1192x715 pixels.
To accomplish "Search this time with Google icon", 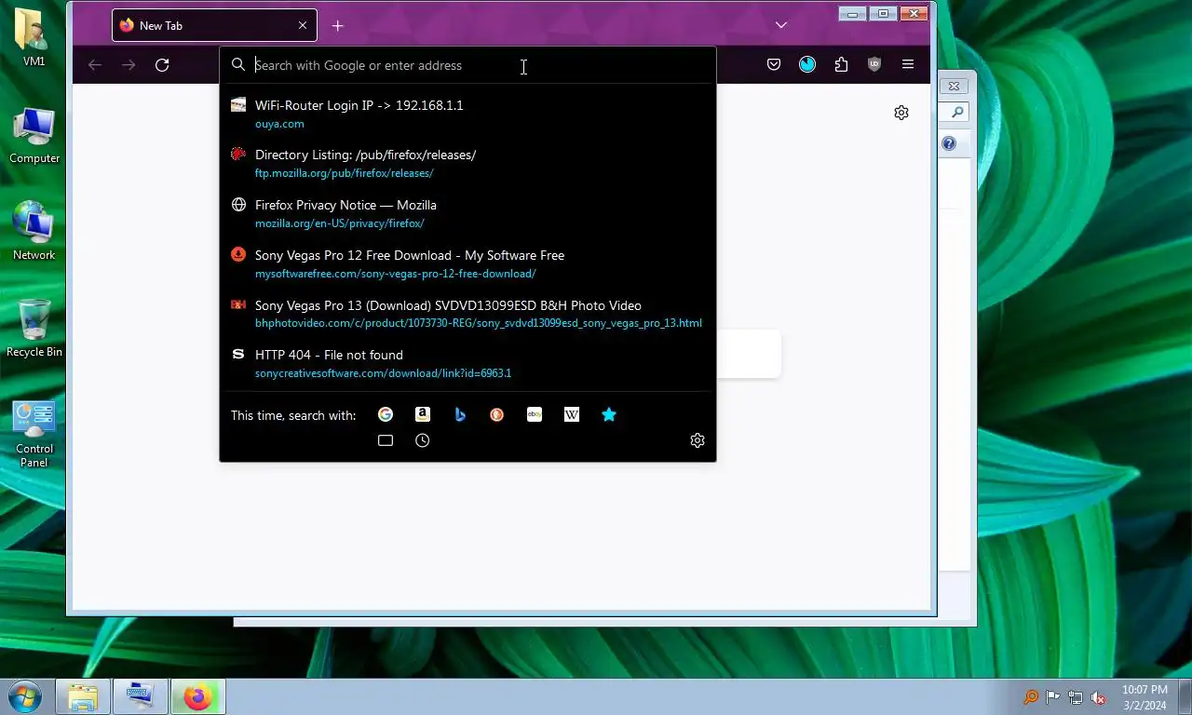I will coord(386,415).
